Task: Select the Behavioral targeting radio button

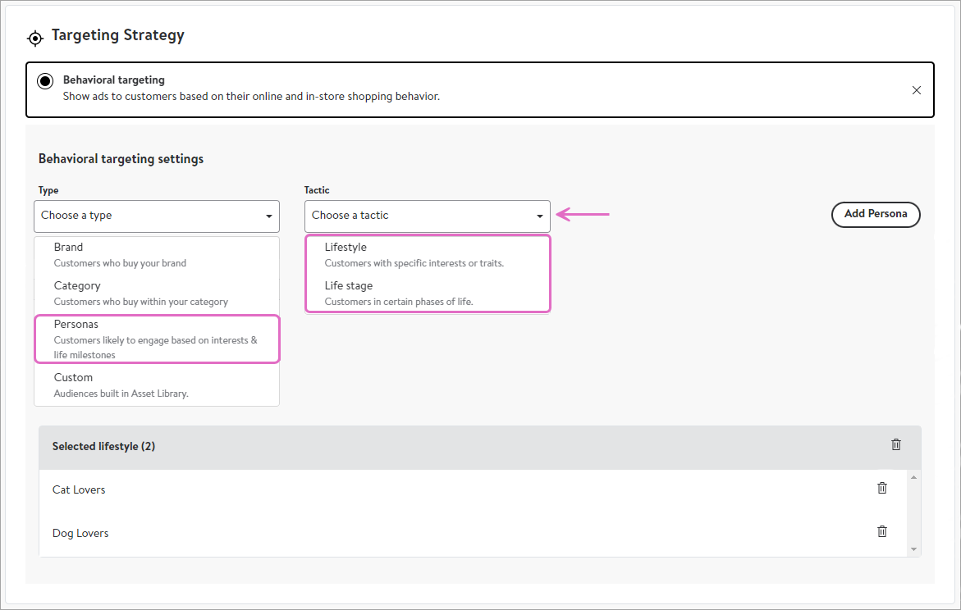Action: click(45, 81)
